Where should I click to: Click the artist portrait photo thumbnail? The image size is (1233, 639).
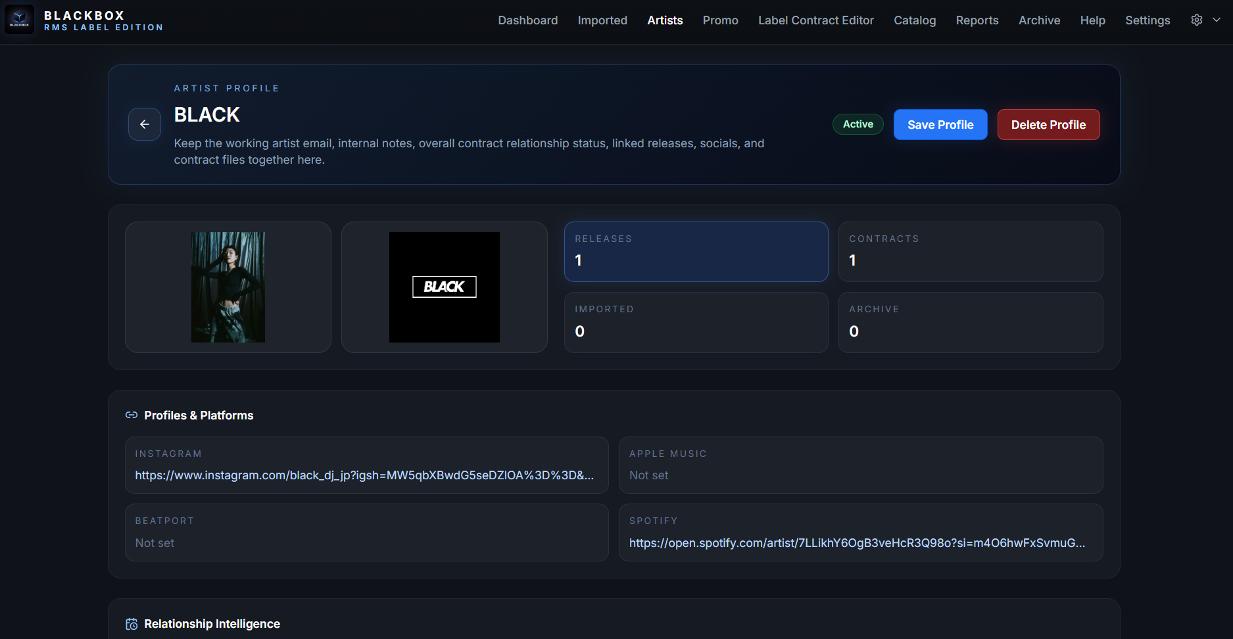pos(228,287)
